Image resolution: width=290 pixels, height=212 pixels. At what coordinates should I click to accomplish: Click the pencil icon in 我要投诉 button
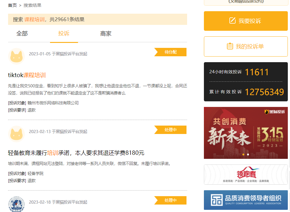(232, 21)
